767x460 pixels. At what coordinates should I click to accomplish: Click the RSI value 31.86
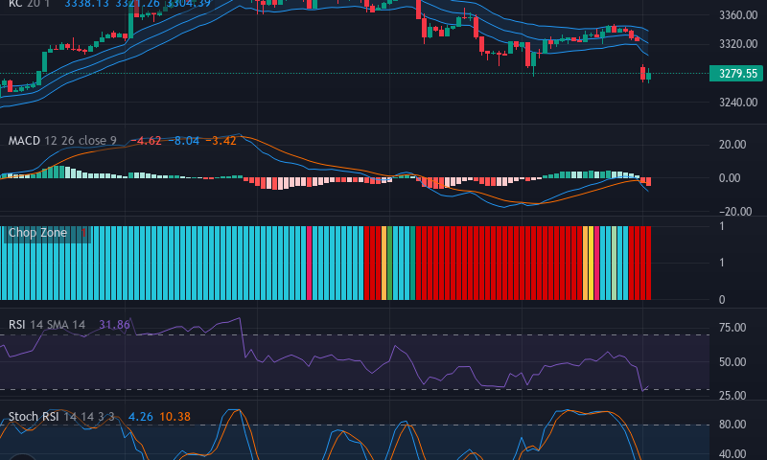114,325
